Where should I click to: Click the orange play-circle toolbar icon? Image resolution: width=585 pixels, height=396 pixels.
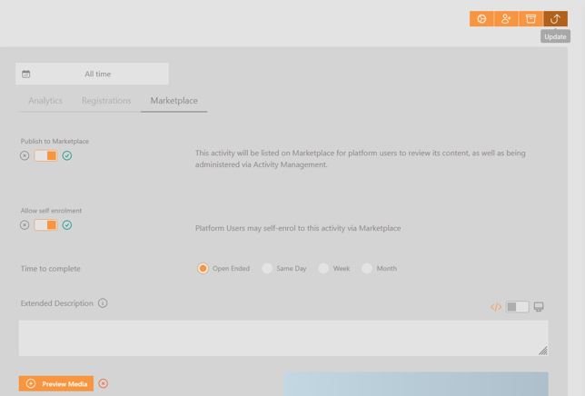[481, 19]
